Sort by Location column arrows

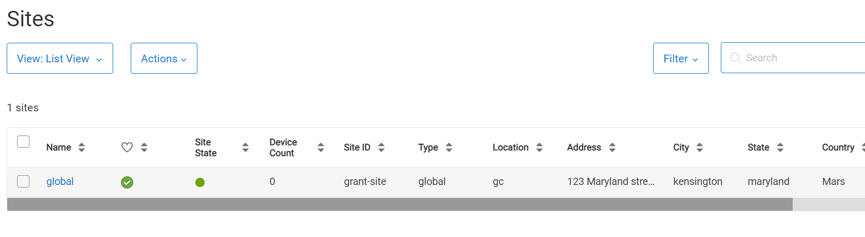[539, 147]
